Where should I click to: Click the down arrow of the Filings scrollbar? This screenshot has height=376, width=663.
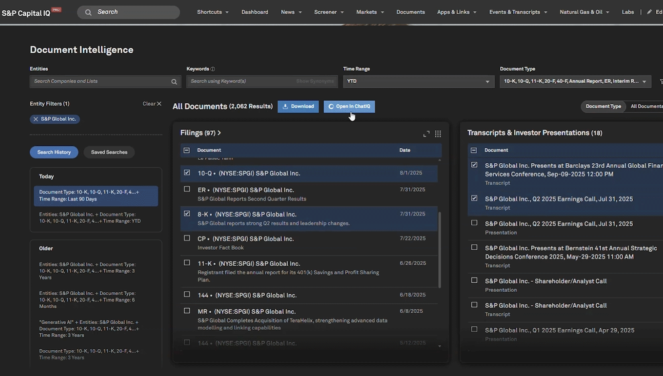[439, 346]
